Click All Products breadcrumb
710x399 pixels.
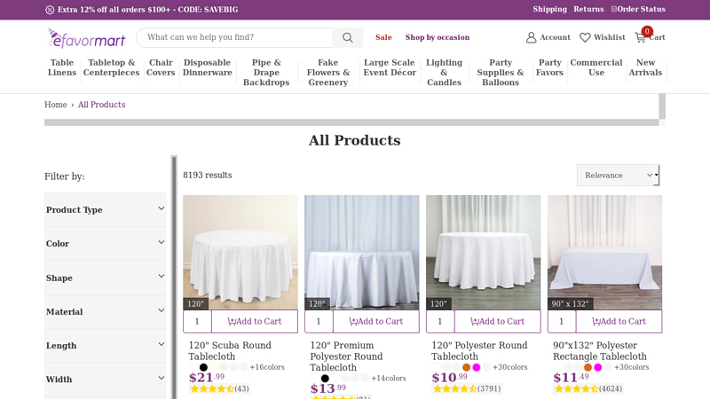[x=101, y=105]
